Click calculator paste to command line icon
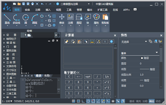The width and height of the screenshot is (166, 105). 79,42
